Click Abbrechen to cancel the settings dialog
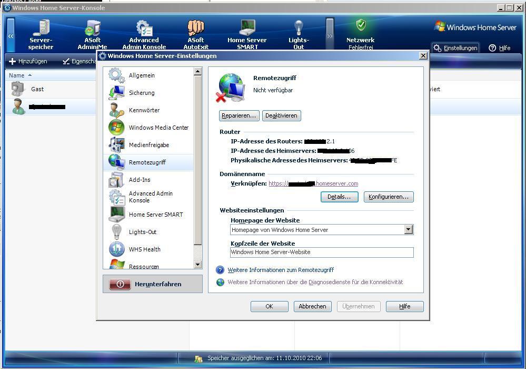The width and height of the screenshot is (526, 369). [312, 306]
